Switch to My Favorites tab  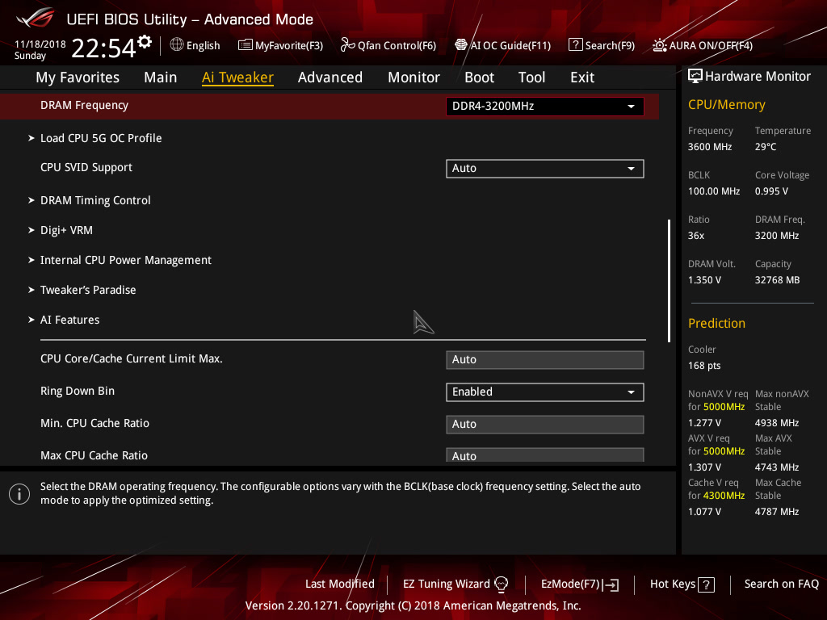(78, 77)
